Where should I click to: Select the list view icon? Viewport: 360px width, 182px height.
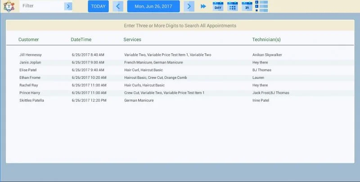point(261,6)
